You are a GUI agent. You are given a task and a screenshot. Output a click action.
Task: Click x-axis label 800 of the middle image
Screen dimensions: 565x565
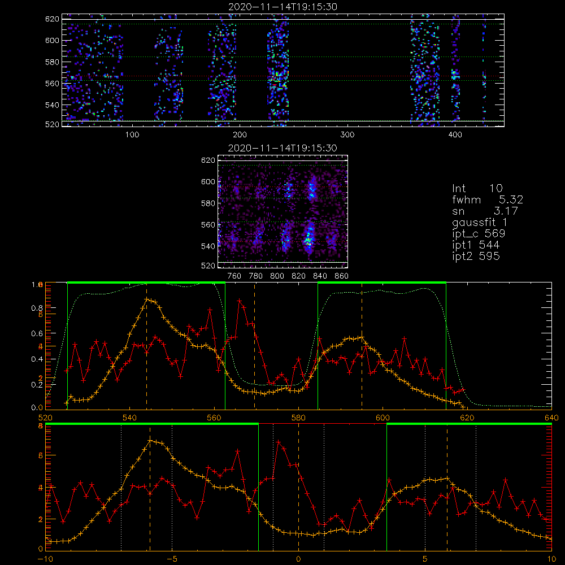[x=277, y=276]
